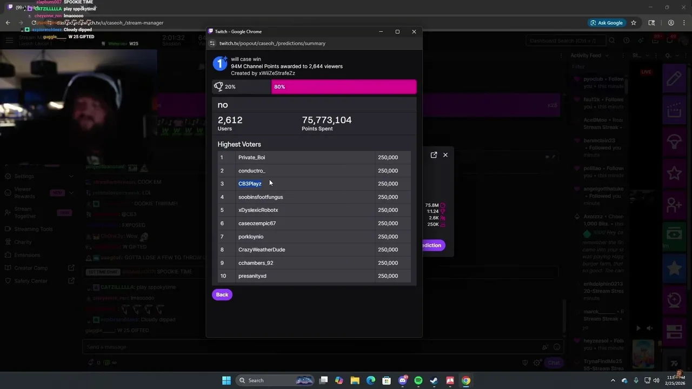Screen dimensions: 692x389
Task: Click the clapperboard clip quick action tile
Action: click(x=674, y=111)
